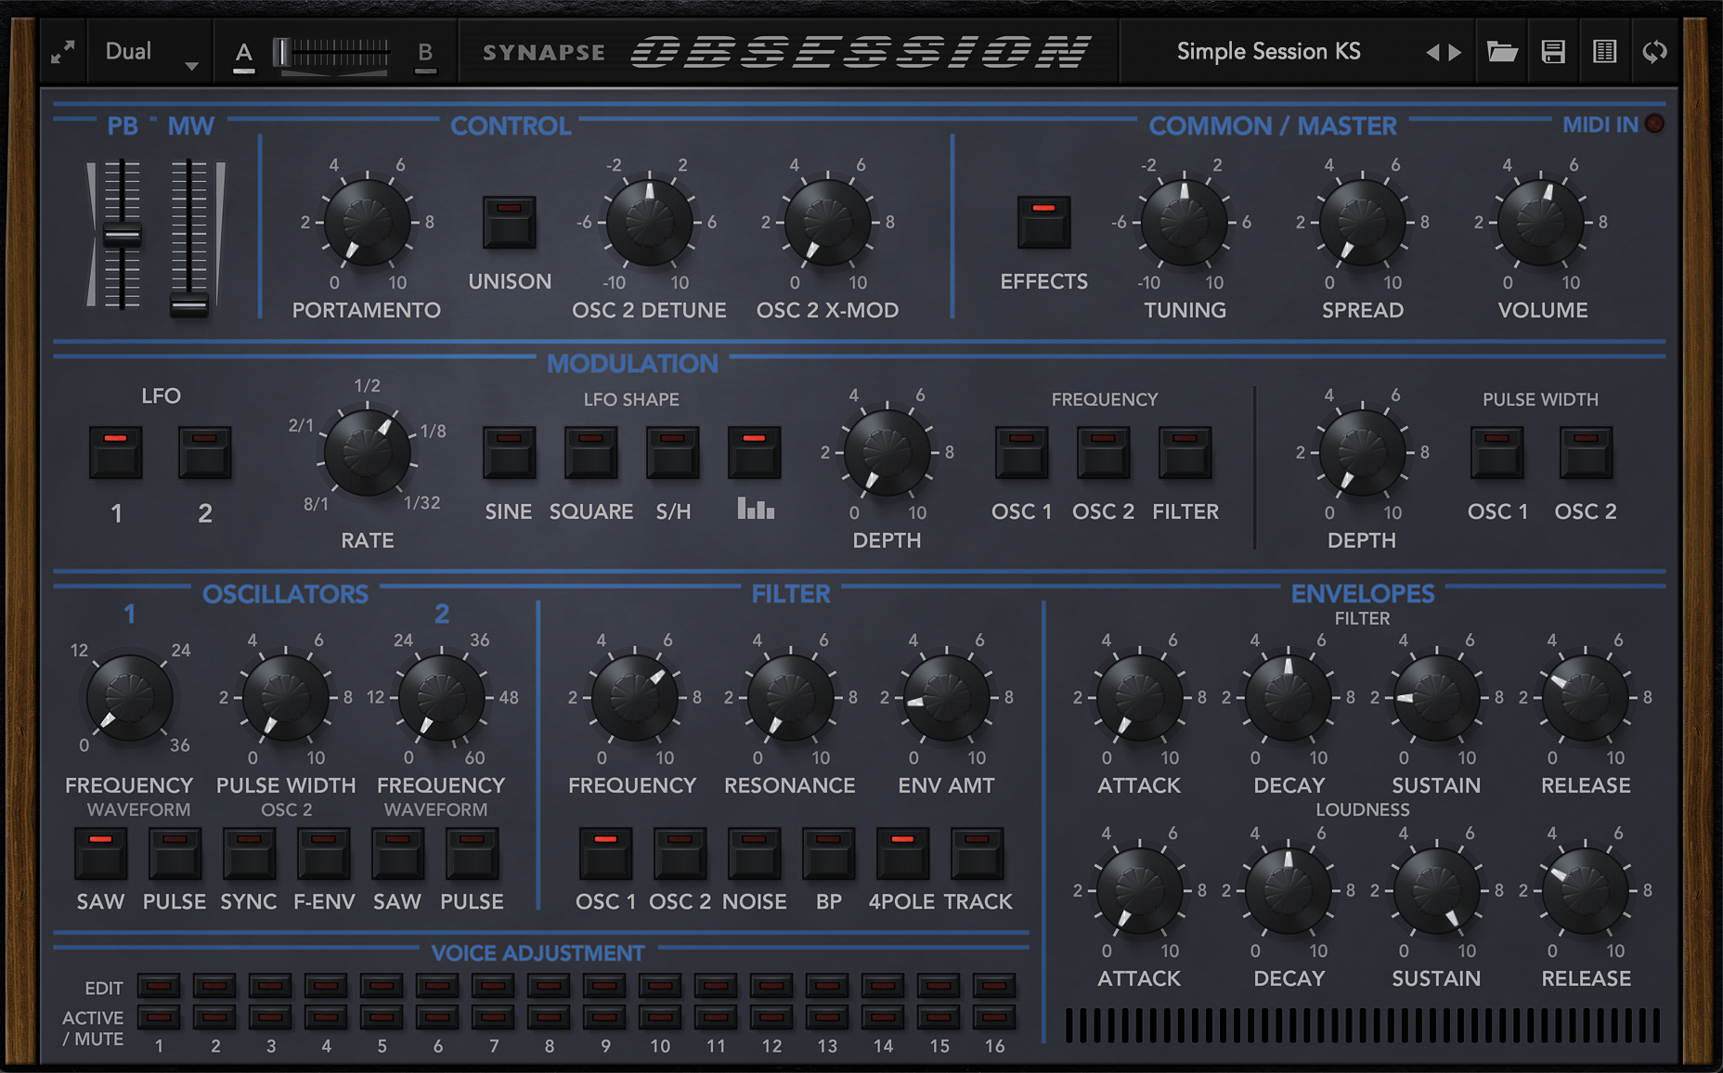Click the refresh/reload arrows icon
The height and width of the screenshot is (1073, 1723).
pyautogui.click(x=1654, y=52)
